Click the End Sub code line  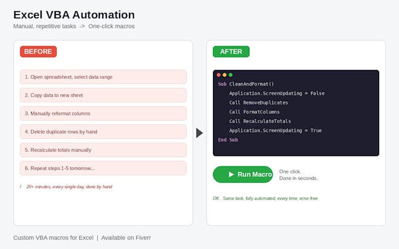pos(228,140)
